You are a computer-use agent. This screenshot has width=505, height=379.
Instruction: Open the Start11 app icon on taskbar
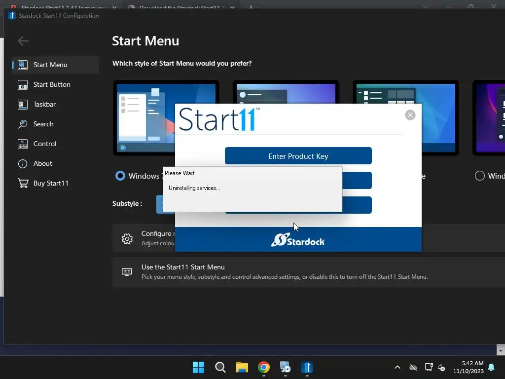307,367
